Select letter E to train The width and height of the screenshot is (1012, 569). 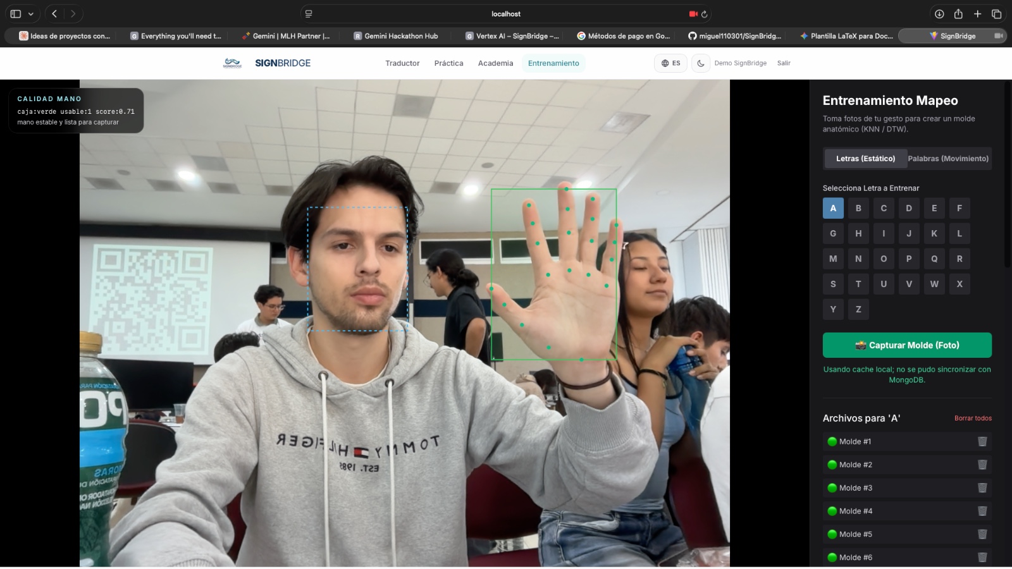click(x=934, y=208)
